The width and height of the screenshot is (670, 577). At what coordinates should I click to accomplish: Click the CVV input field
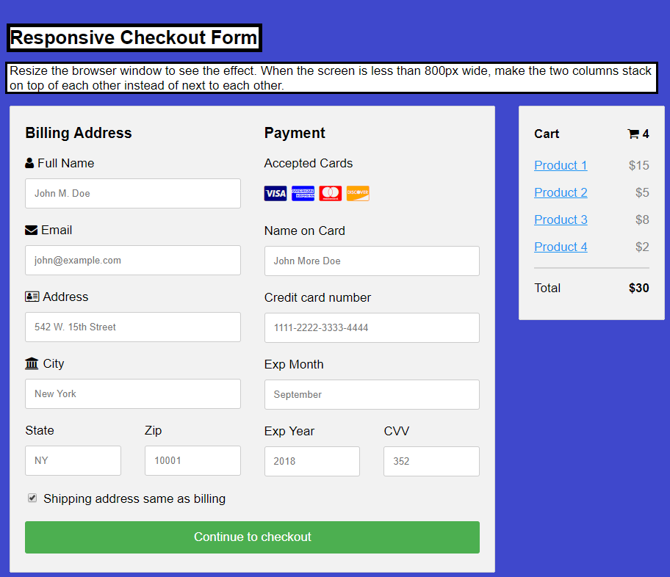[431, 461]
